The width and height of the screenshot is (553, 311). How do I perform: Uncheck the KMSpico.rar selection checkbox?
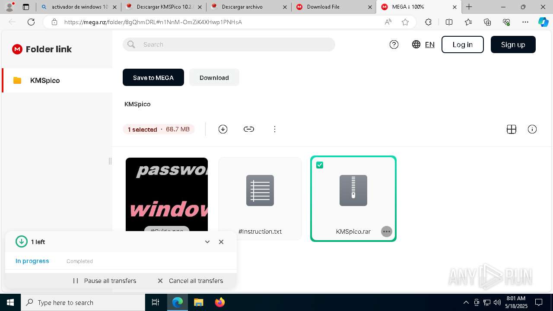pyautogui.click(x=320, y=165)
